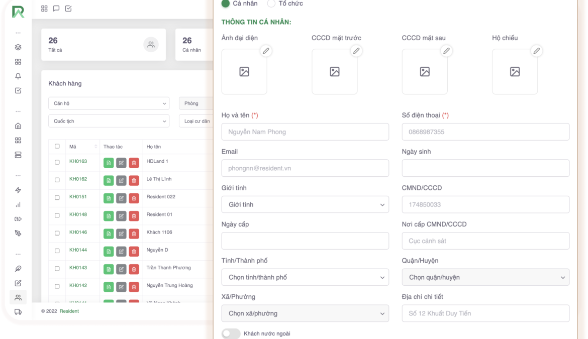The width and height of the screenshot is (588, 339).
Task: Open the Giới tính dropdown
Action: (305, 204)
